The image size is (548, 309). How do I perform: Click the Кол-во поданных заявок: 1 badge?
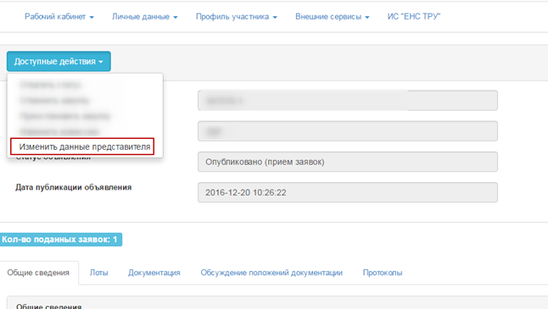point(60,240)
